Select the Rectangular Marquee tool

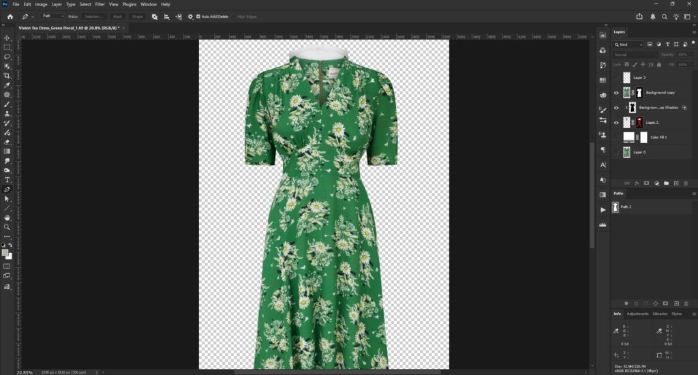pyautogui.click(x=7, y=47)
